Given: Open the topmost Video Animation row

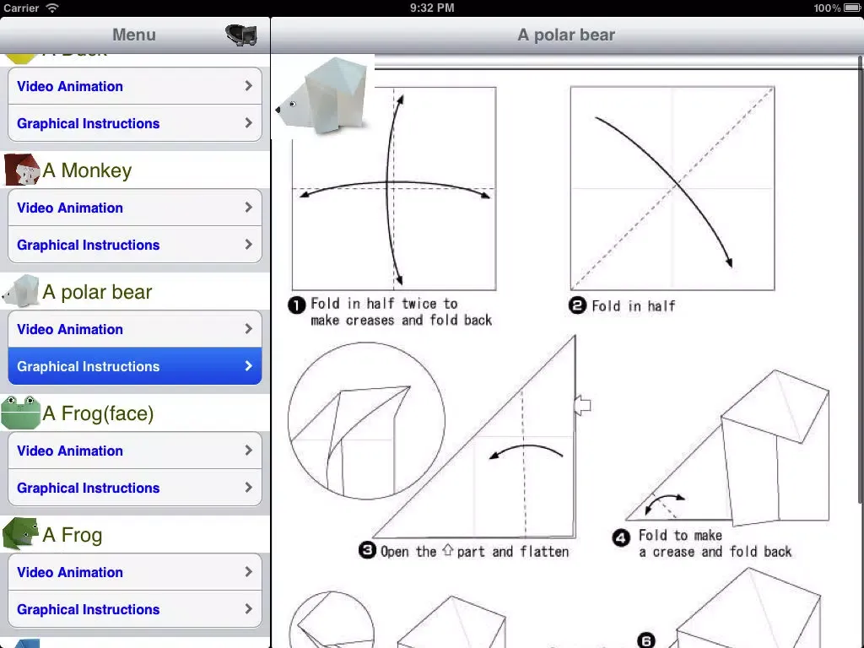Looking at the screenshot, I should tap(135, 86).
